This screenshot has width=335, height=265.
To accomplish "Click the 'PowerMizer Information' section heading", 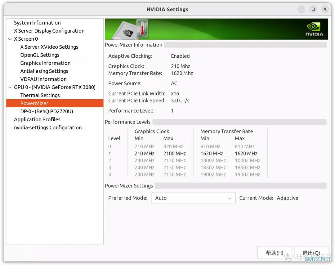I will (133, 45).
